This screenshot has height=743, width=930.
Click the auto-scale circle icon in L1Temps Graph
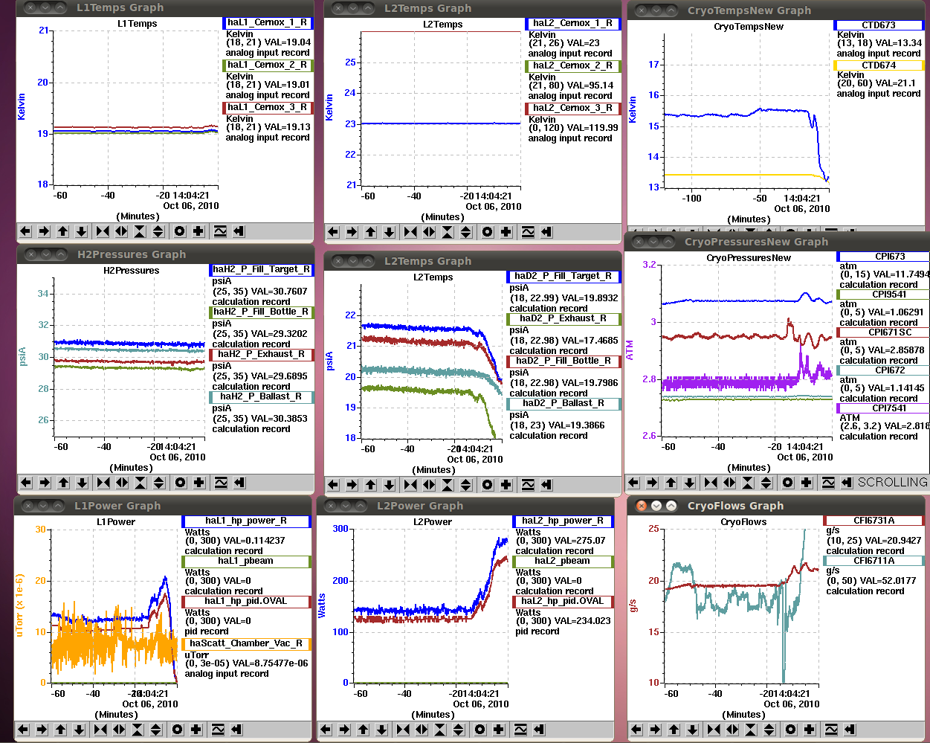[179, 231]
